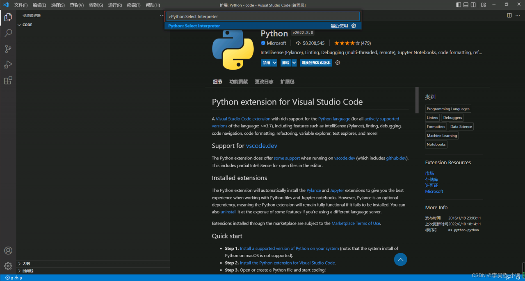Open the Python language link
Screen dimensions: 525x281
334,119
